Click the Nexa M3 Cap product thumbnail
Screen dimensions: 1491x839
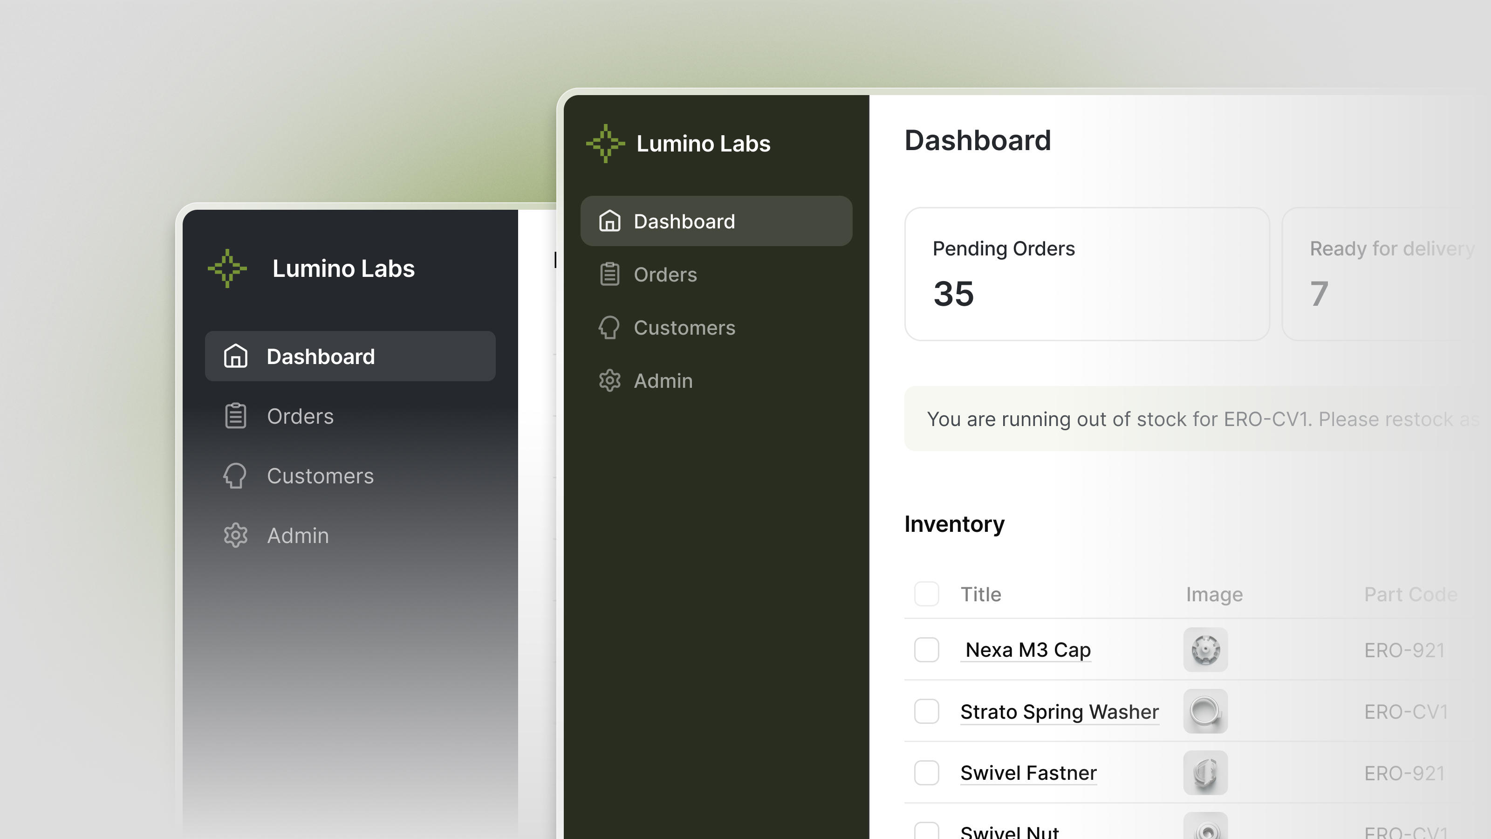(x=1205, y=650)
